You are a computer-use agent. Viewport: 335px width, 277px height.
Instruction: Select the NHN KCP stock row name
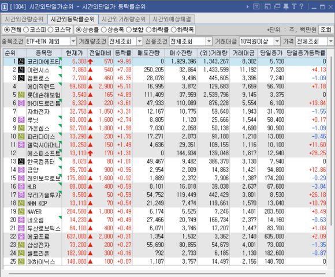tap(37, 203)
